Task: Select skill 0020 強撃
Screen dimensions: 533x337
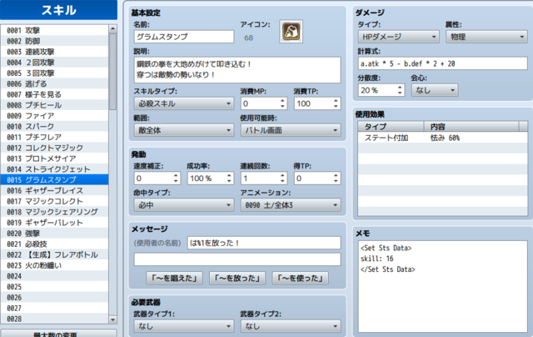Action: [54, 234]
